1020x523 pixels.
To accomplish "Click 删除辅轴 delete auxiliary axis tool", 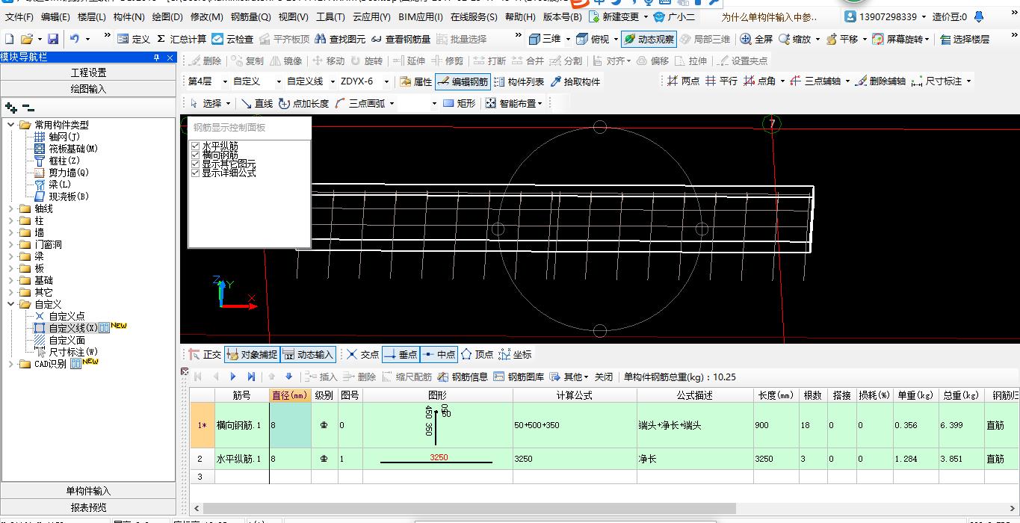I will click(x=880, y=81).
